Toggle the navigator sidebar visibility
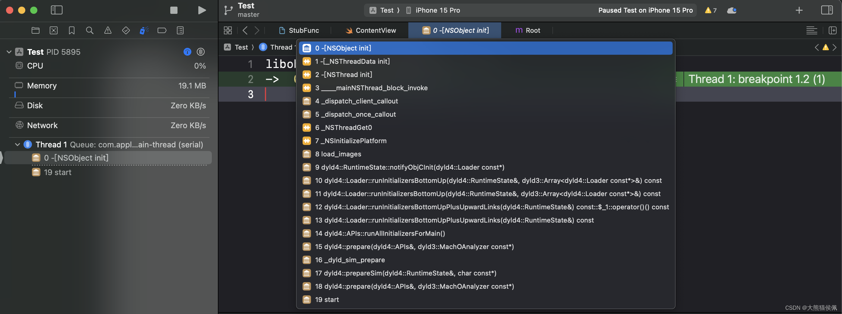 [x=57, y=10]
